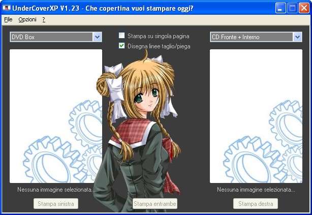Click the Stampa sinistra button
Viewport: 312px width, 215px height.
coord(56,204)
